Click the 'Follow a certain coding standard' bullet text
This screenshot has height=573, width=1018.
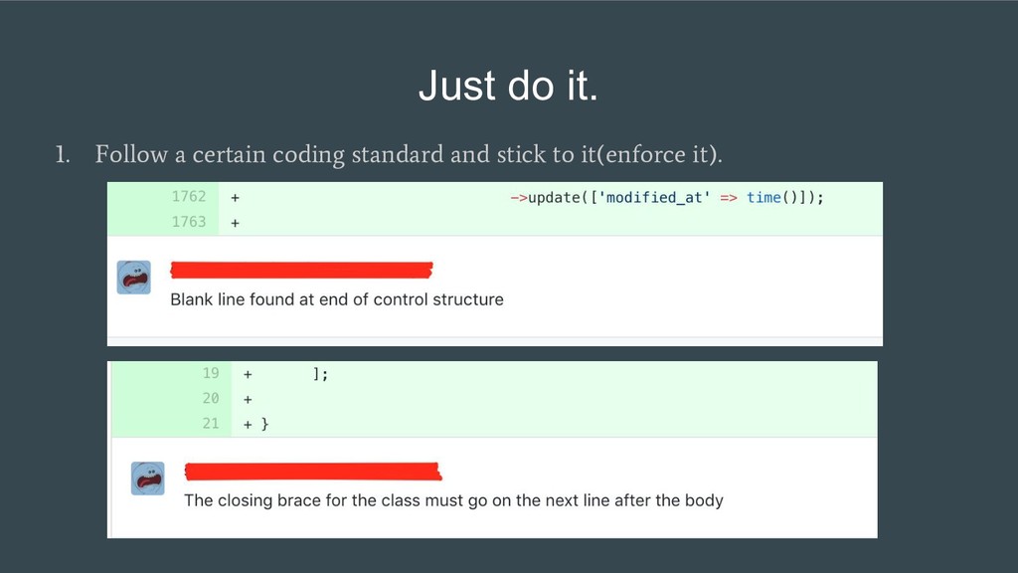[x=409, y=154]
